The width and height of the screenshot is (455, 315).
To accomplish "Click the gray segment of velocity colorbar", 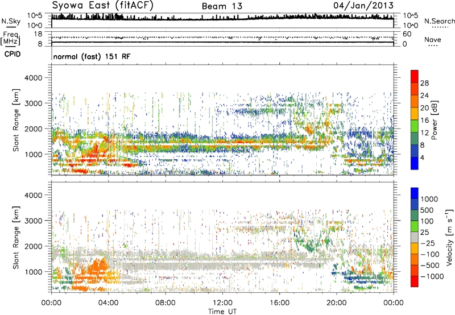I will point(415,238).
